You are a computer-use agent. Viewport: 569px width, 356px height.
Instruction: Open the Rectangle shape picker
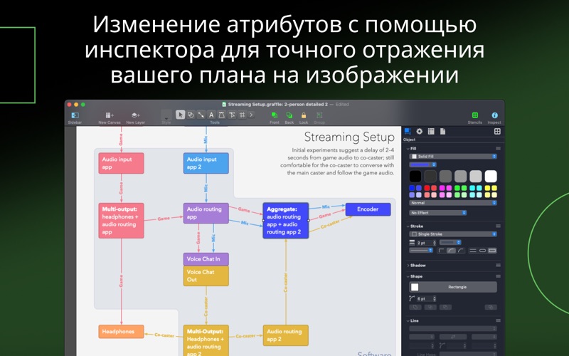tap(453, 287)
